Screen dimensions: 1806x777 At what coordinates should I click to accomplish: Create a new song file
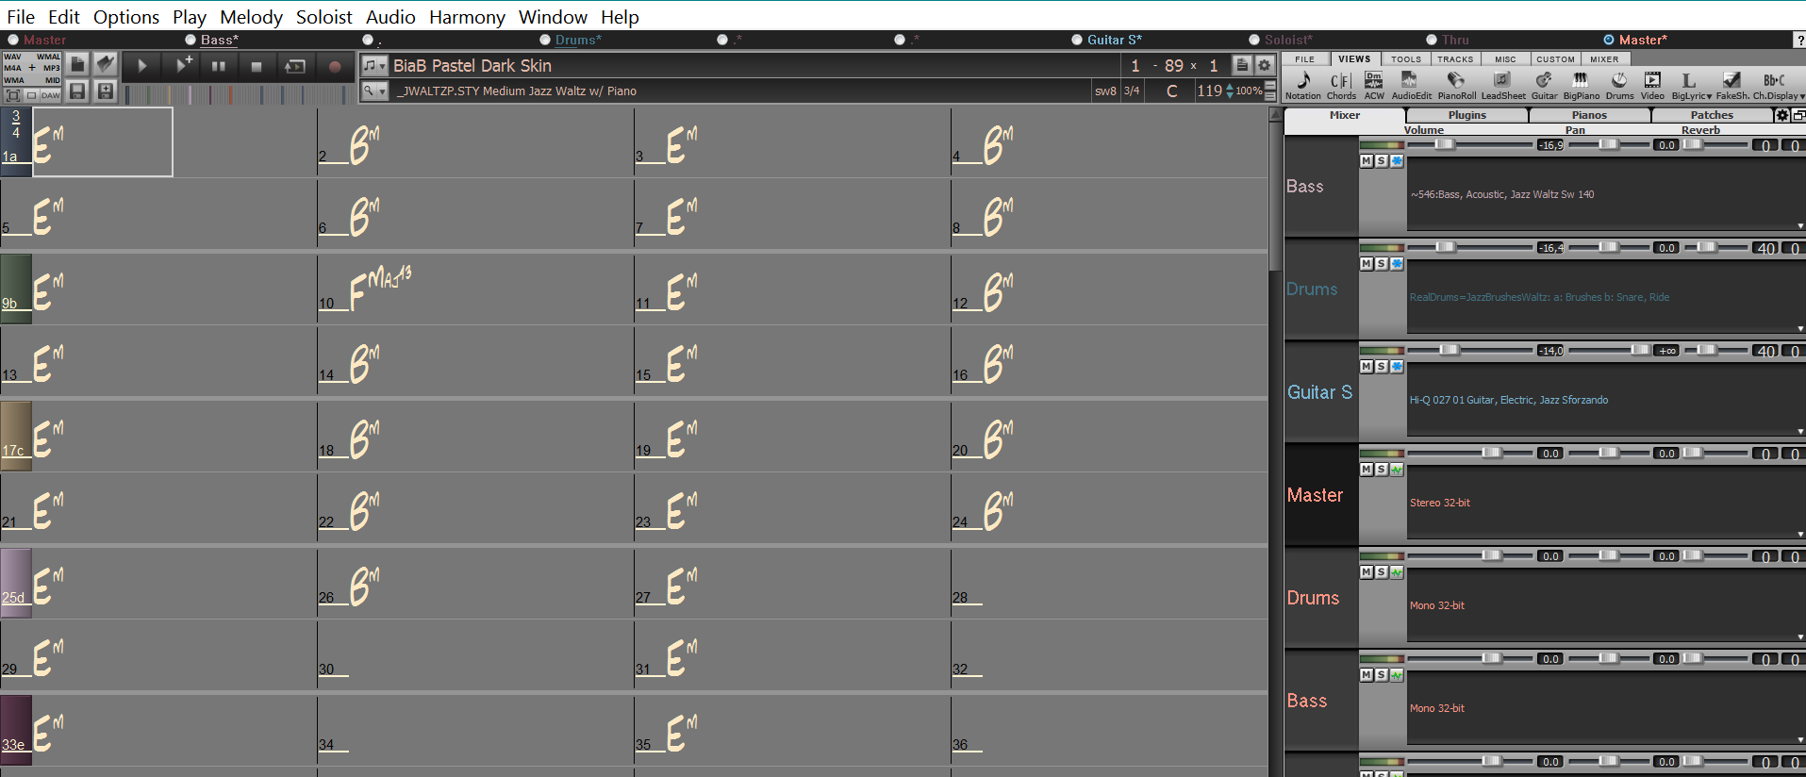pyautogui.click(x=78, y=64)
